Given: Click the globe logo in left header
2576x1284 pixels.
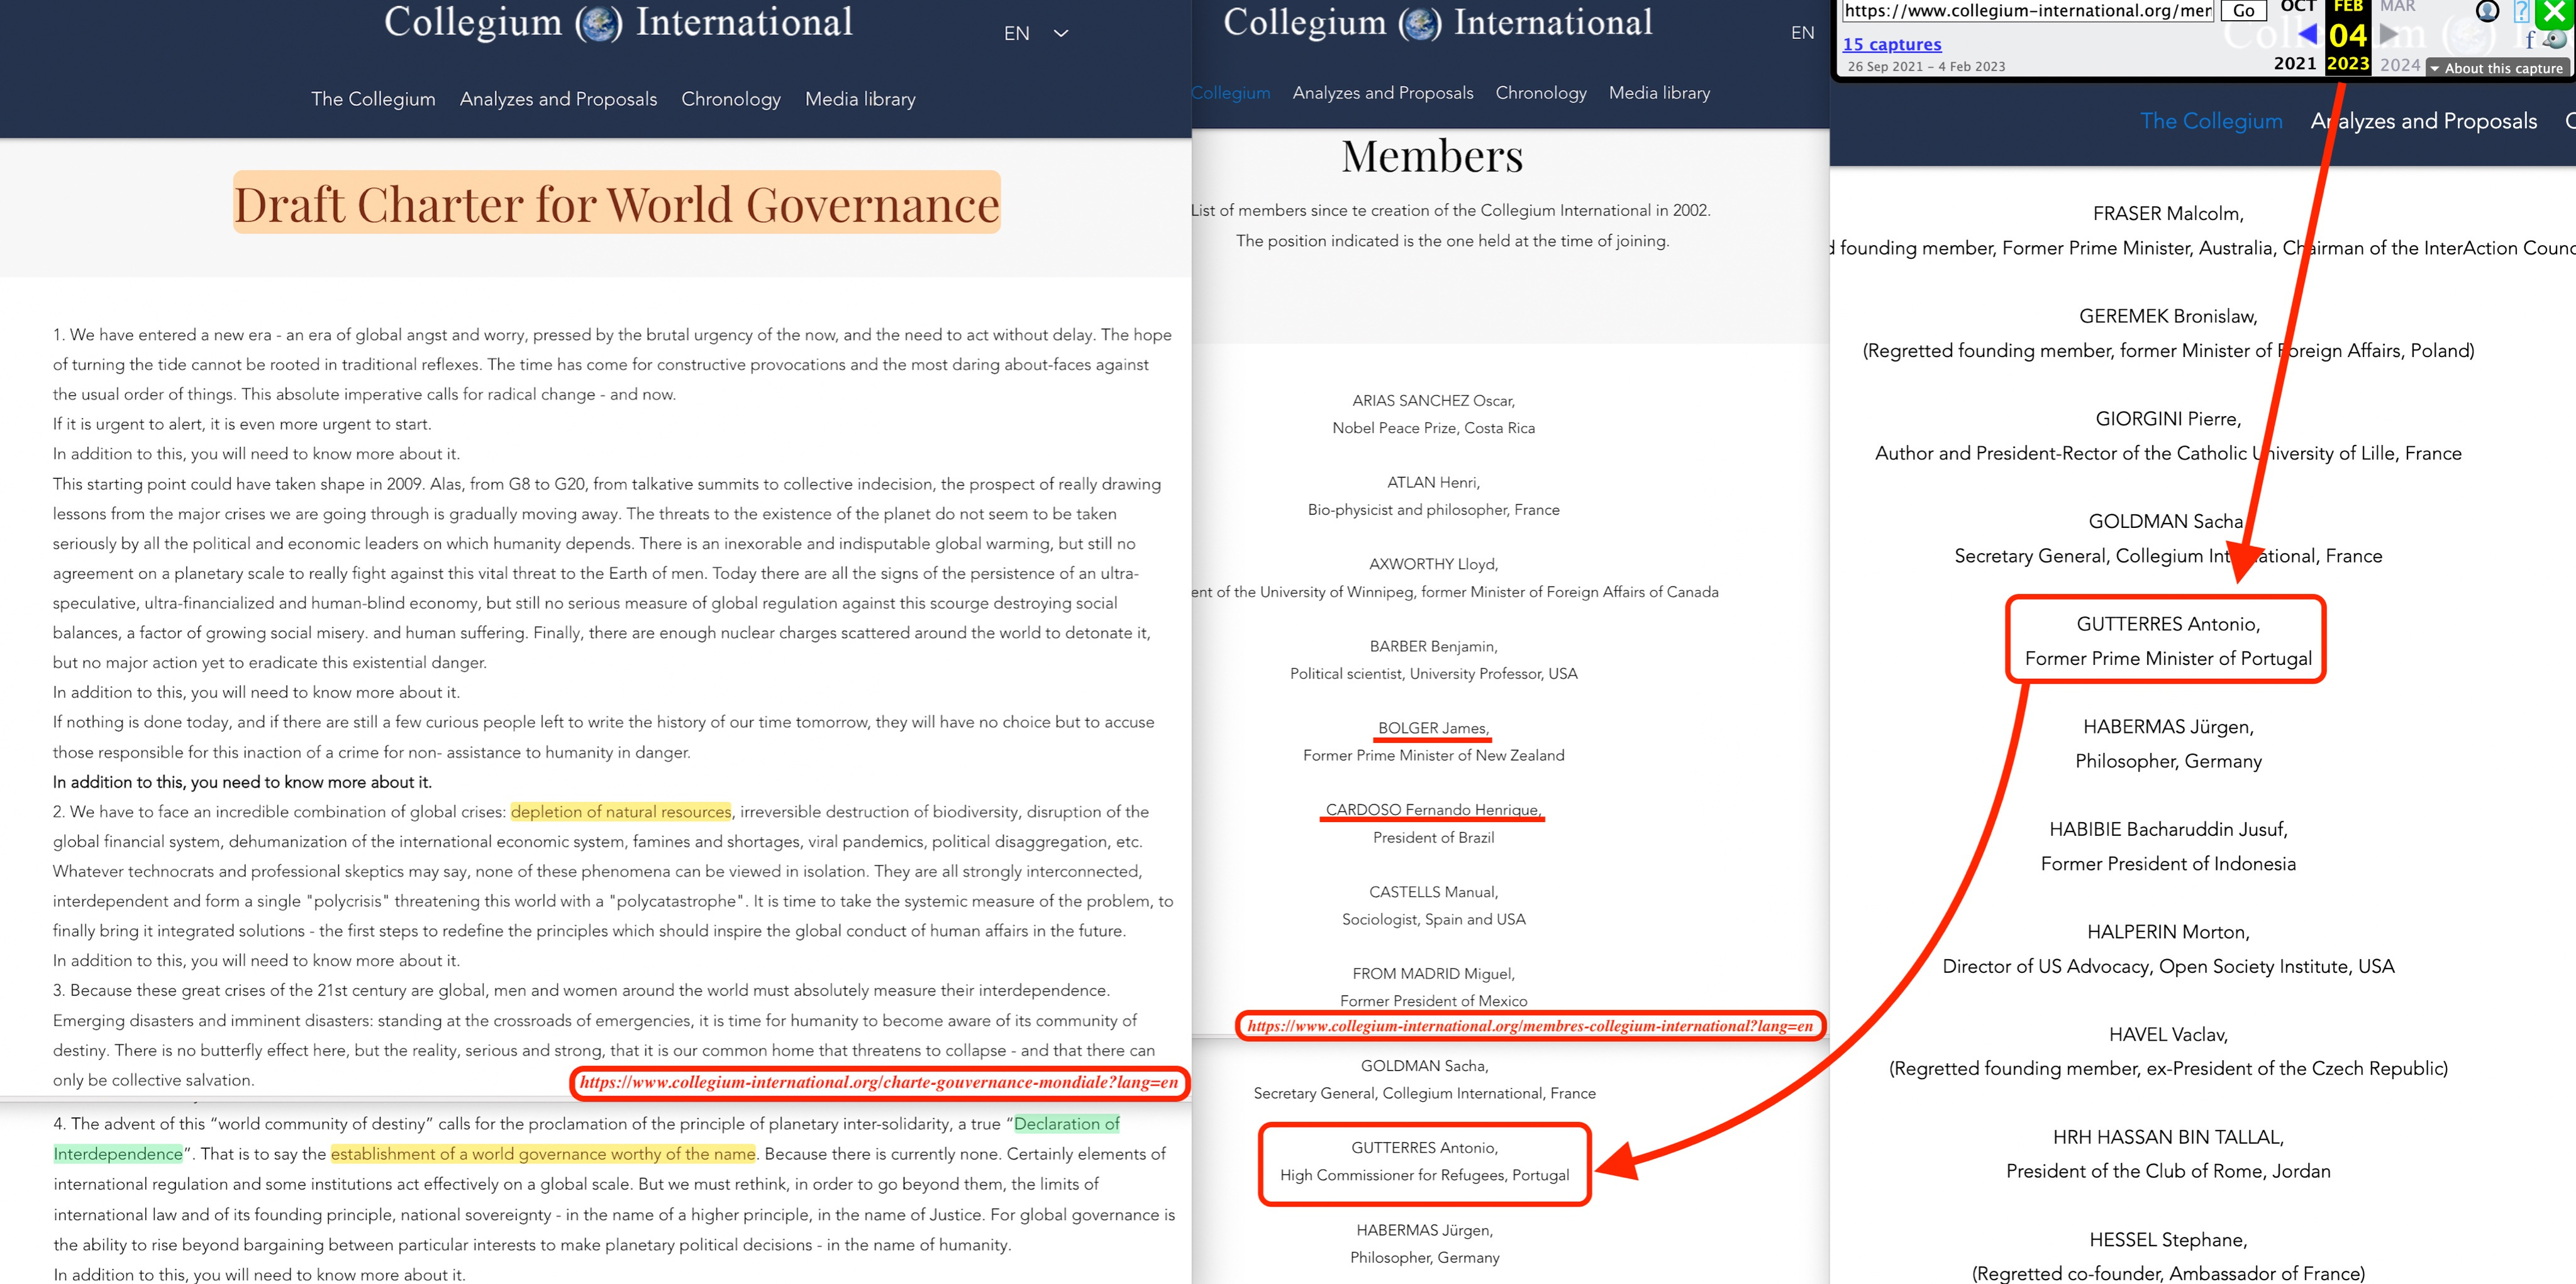Looking at the screenshot, I should [599, 23].
